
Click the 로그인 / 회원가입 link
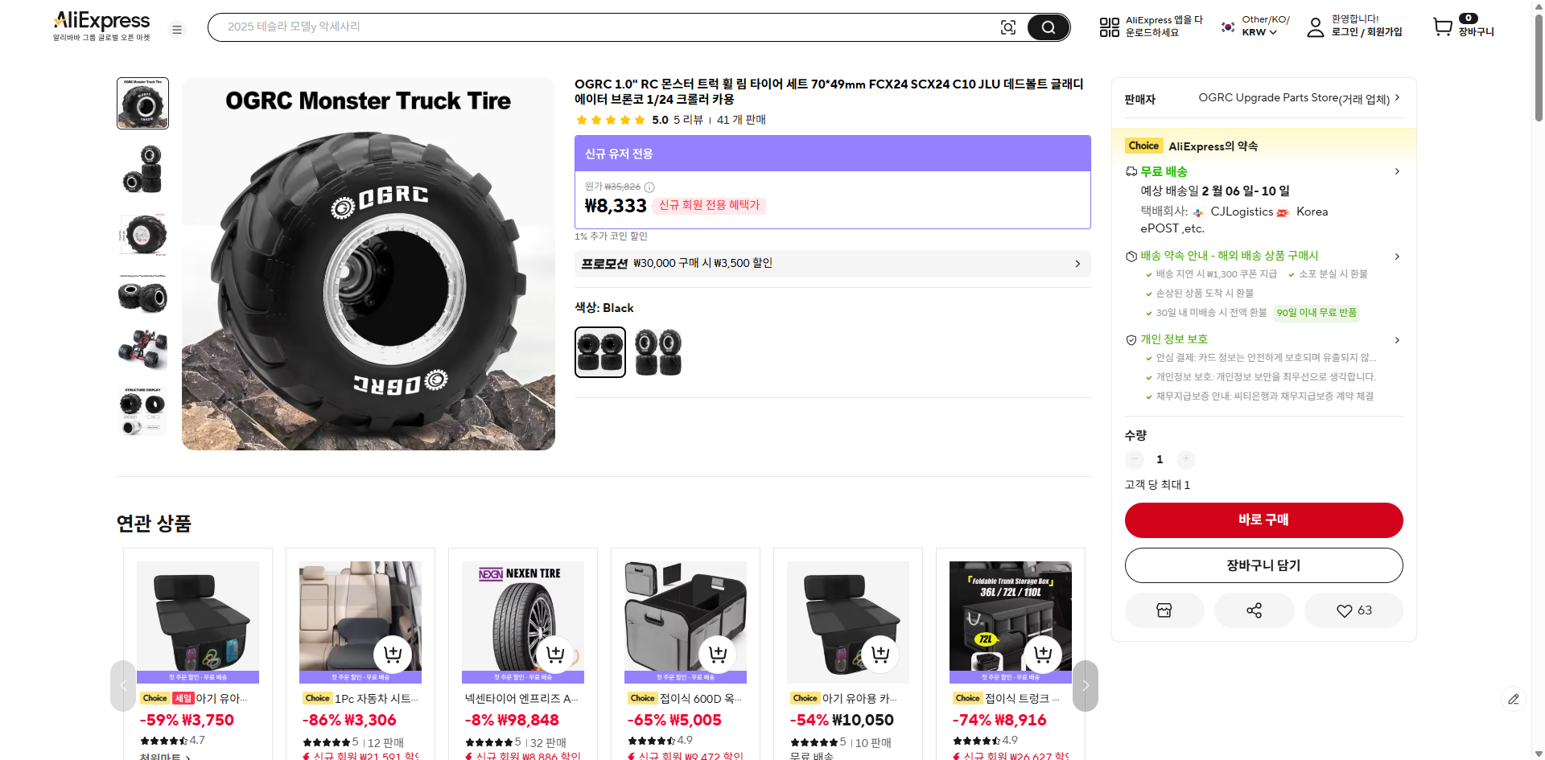[x=1366, y=32]
